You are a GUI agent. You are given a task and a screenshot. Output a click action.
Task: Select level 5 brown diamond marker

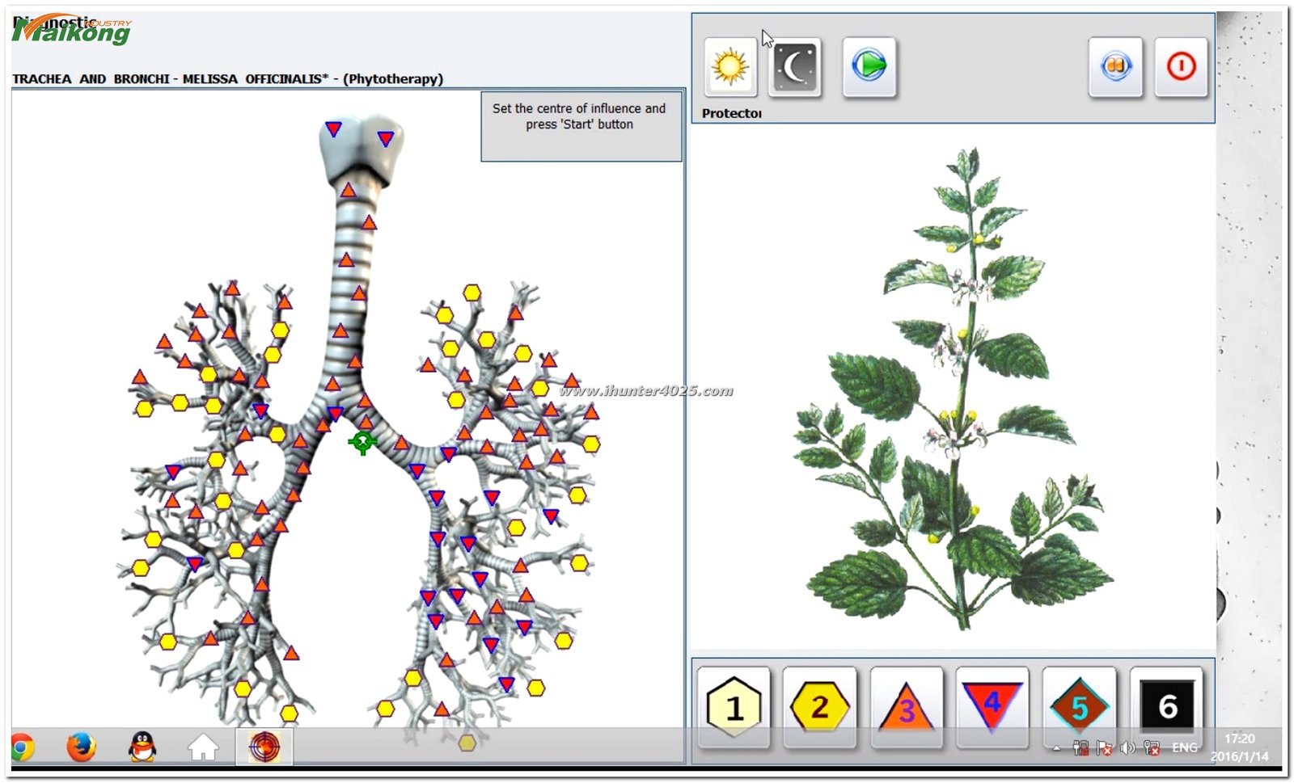[x=1079, y=707]
